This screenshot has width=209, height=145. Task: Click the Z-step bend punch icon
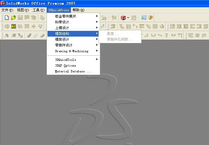tap(160, 35)
